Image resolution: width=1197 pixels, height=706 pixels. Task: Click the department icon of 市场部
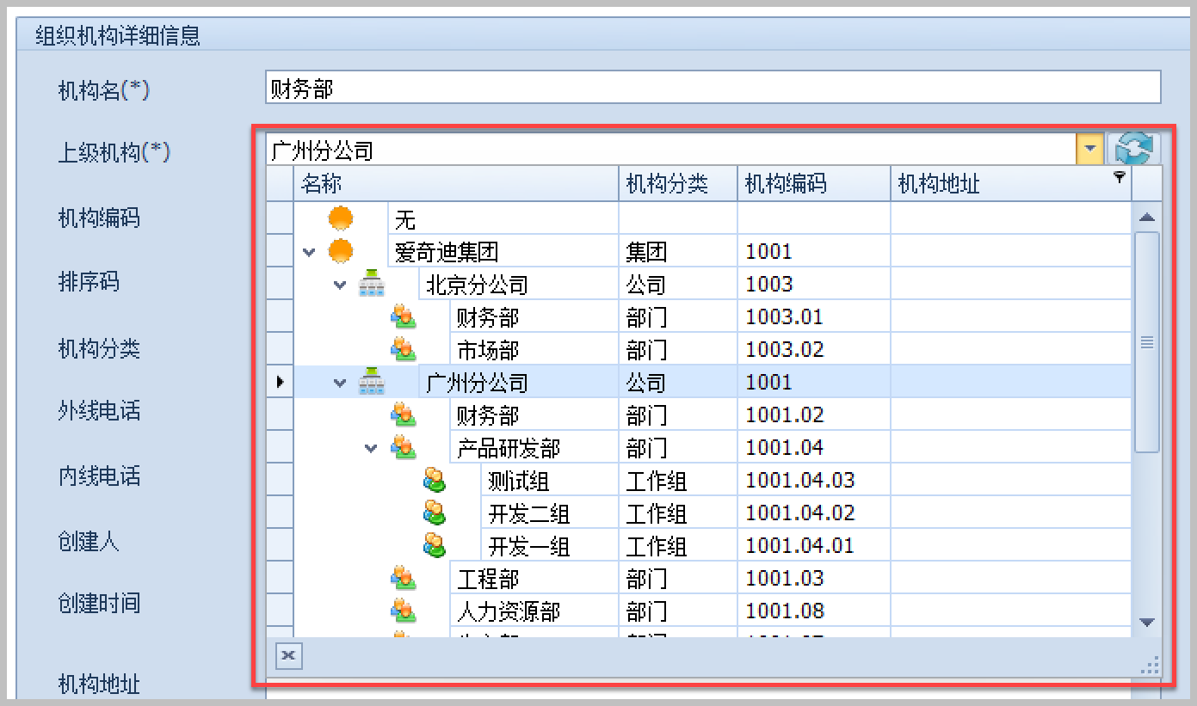[403, 350]
